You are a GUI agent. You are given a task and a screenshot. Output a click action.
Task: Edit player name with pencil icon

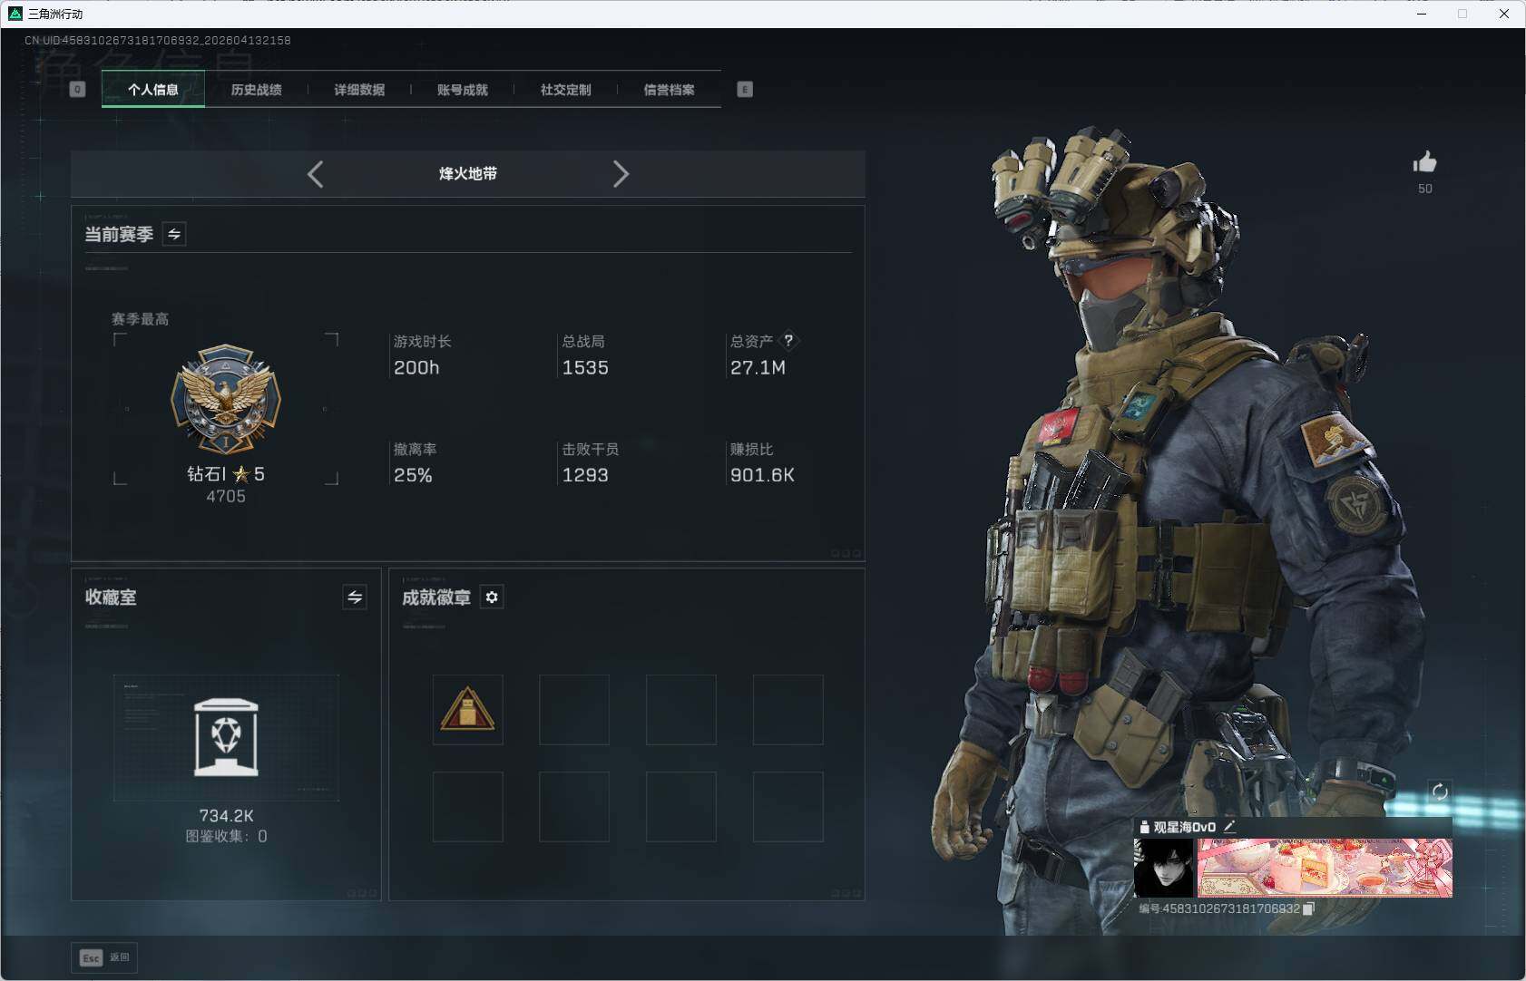coord(1229,826)
